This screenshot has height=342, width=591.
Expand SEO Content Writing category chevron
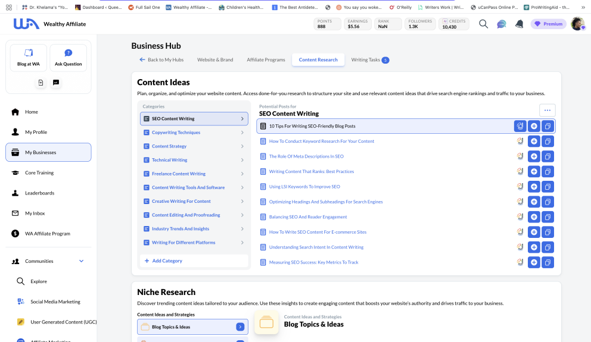242,118
